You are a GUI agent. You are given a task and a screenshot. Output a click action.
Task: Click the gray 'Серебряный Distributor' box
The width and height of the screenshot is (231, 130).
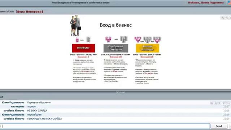coord(115,48)
